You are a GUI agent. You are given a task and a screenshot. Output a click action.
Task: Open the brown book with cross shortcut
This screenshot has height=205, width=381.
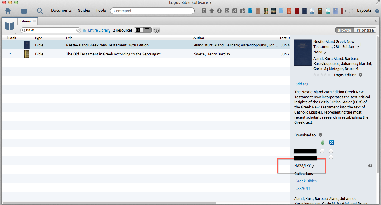click(x=320, y=11)
